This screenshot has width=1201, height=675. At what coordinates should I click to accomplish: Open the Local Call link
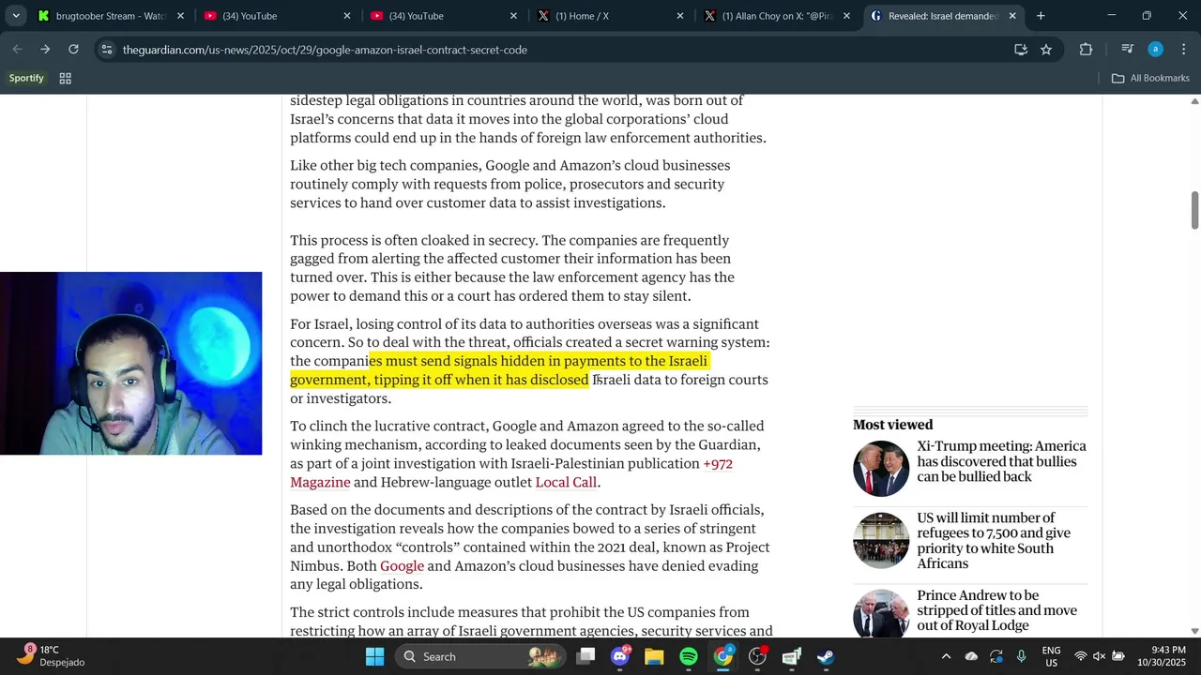(x=566, y=482)
